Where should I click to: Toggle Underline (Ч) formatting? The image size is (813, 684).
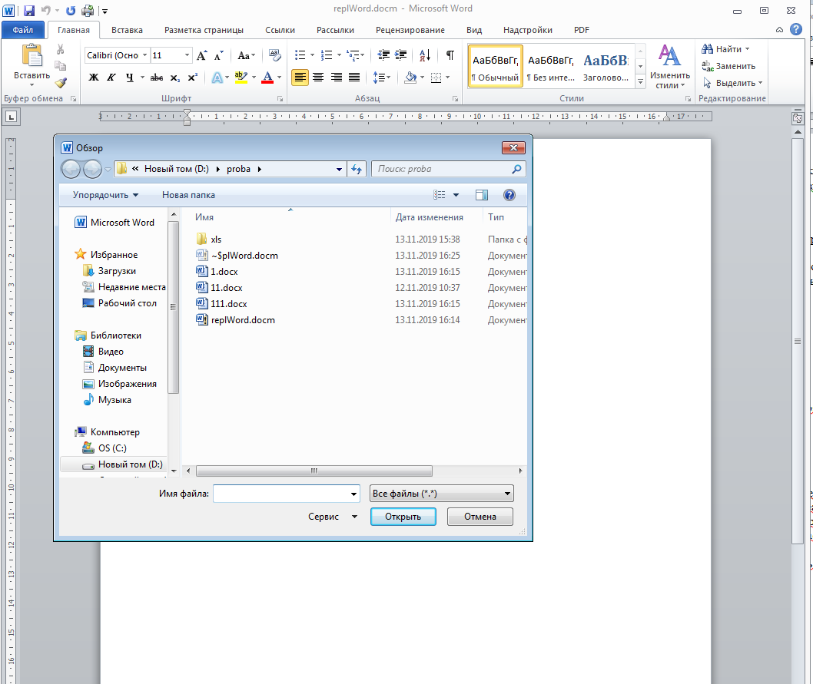pos(130,78)
